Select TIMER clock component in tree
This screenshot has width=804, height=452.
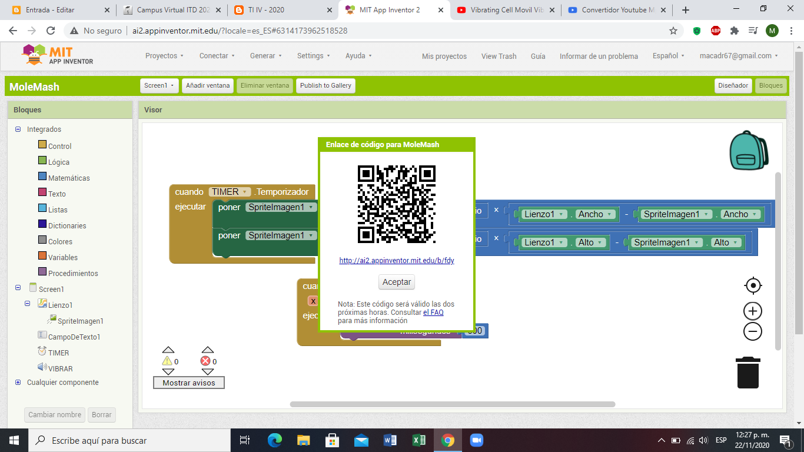coord(58,353)
